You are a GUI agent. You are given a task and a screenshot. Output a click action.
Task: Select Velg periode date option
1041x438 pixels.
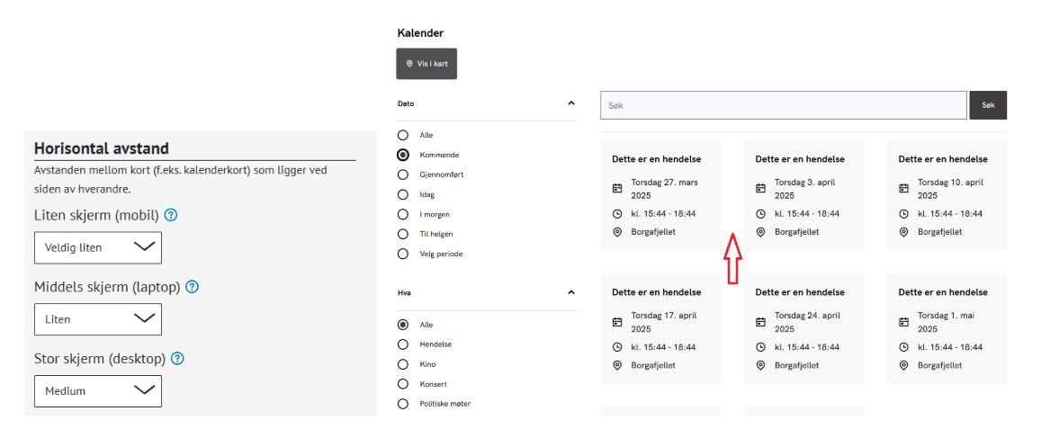pyautogui.click(x=403, y=254)
